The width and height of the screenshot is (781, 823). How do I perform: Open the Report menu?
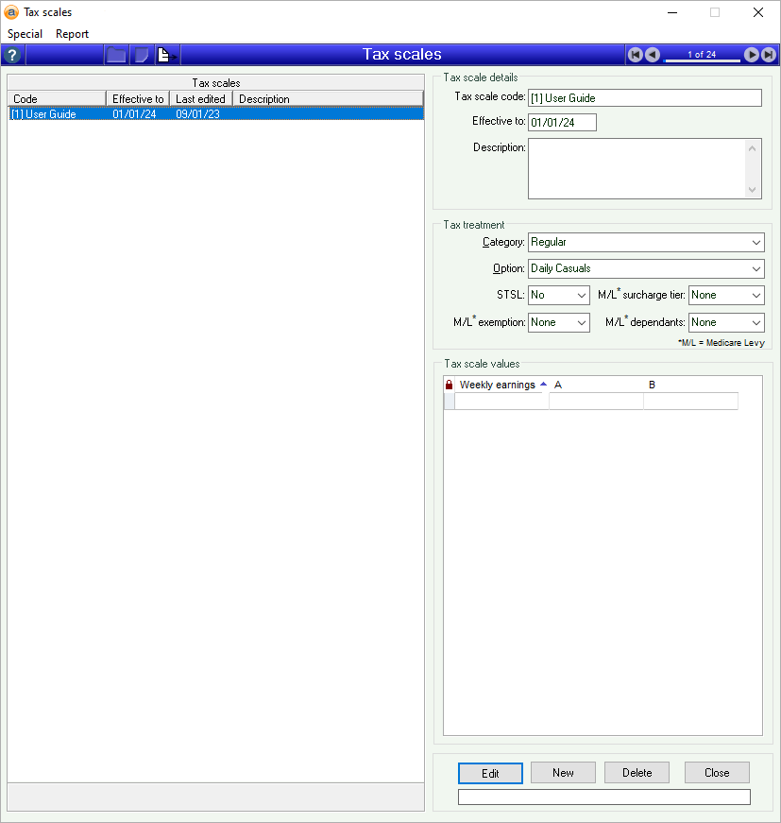(x=72, y=34)
